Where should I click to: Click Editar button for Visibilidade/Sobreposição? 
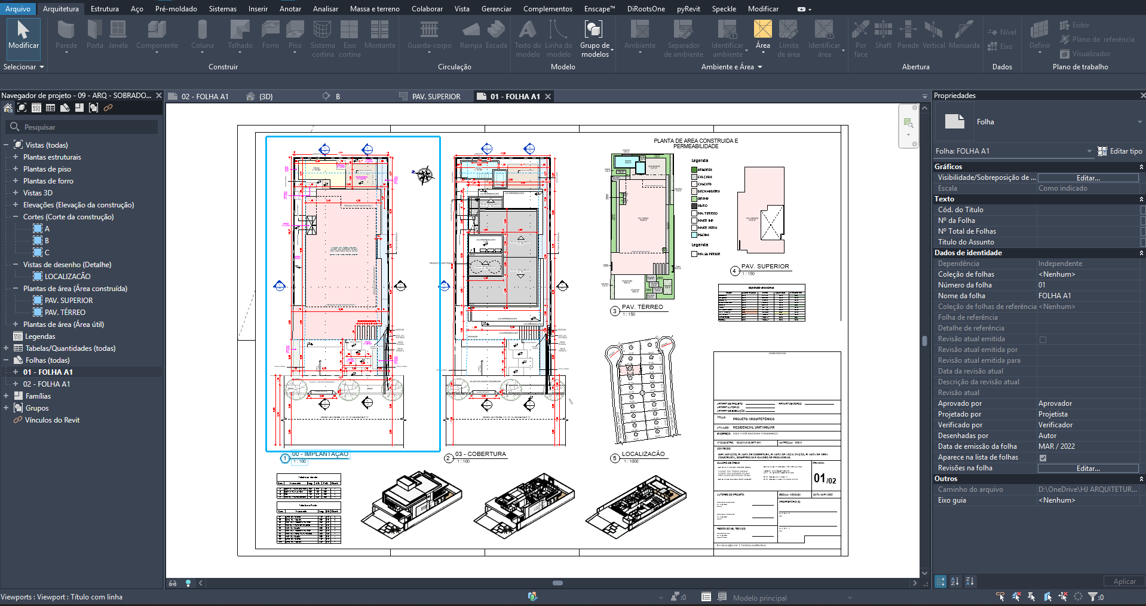point(1088,178)
